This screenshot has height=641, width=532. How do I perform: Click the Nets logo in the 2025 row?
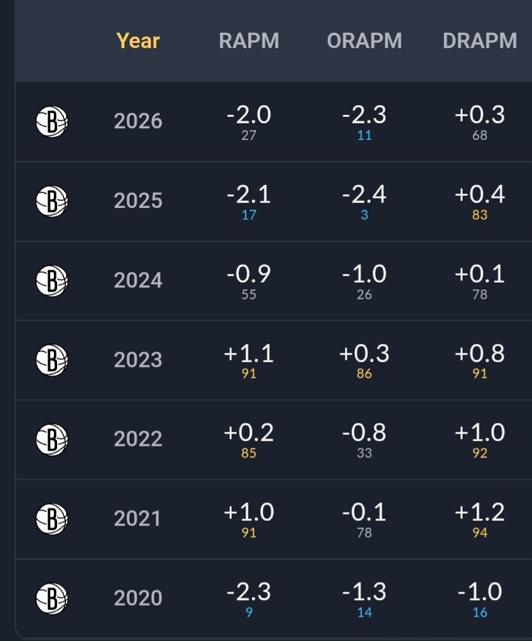tap(52, 201)
